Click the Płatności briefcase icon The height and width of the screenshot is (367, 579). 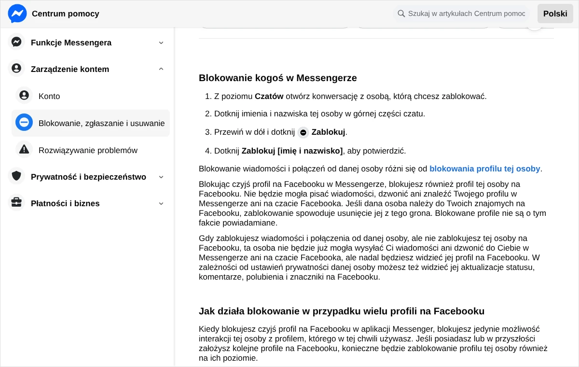pos(16,203)
